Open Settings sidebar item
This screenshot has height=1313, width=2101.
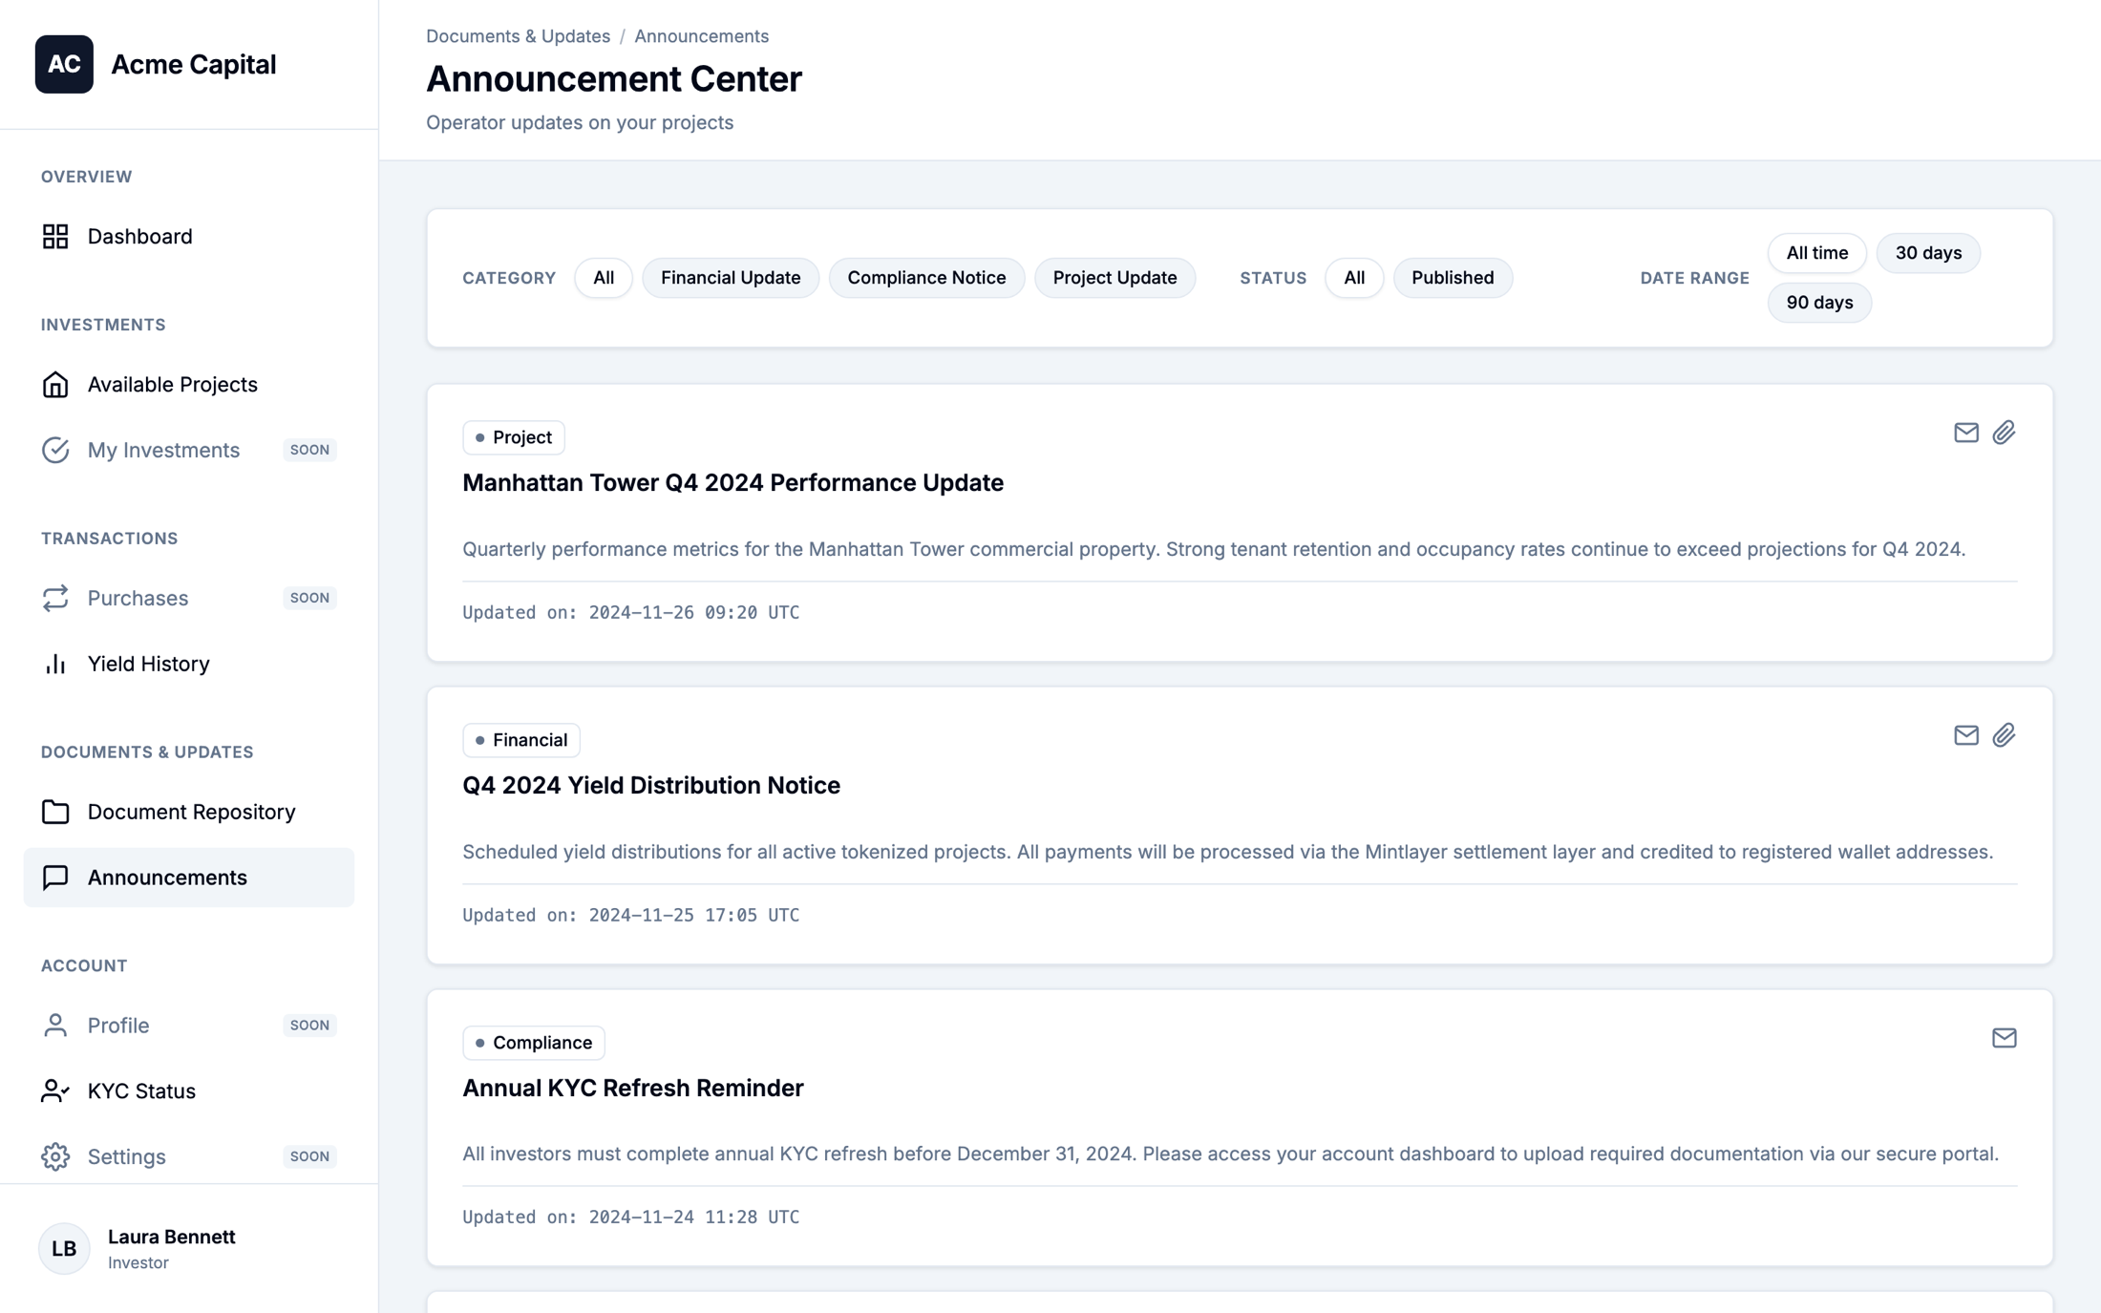189,1156
